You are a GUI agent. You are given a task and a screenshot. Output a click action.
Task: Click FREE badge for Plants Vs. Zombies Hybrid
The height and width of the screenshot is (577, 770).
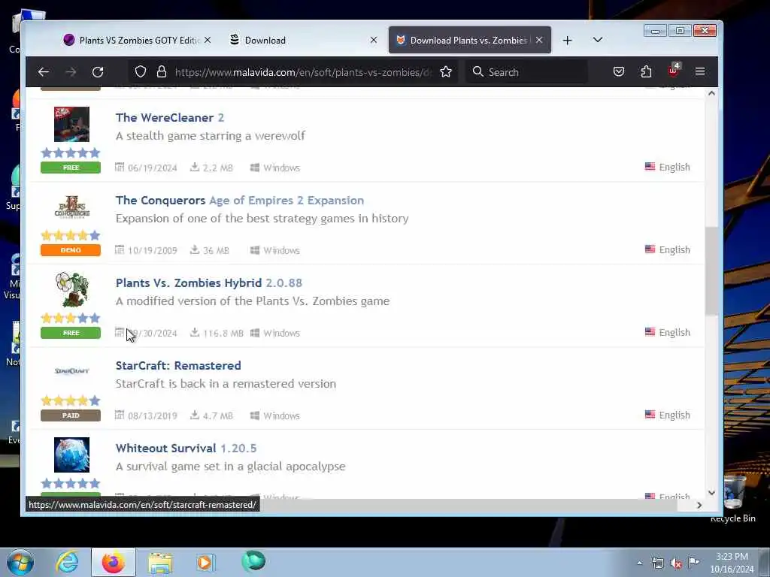pyautogui.click(x=71, y=333)
